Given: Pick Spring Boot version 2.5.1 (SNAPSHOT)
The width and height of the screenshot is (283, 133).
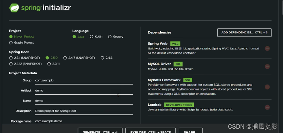Looking at the screenshot, I should 11,58.
